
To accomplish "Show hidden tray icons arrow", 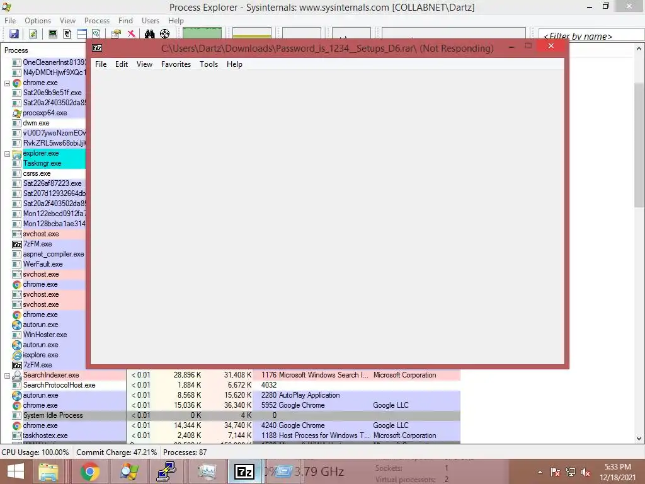I will [x=540, y=473].
